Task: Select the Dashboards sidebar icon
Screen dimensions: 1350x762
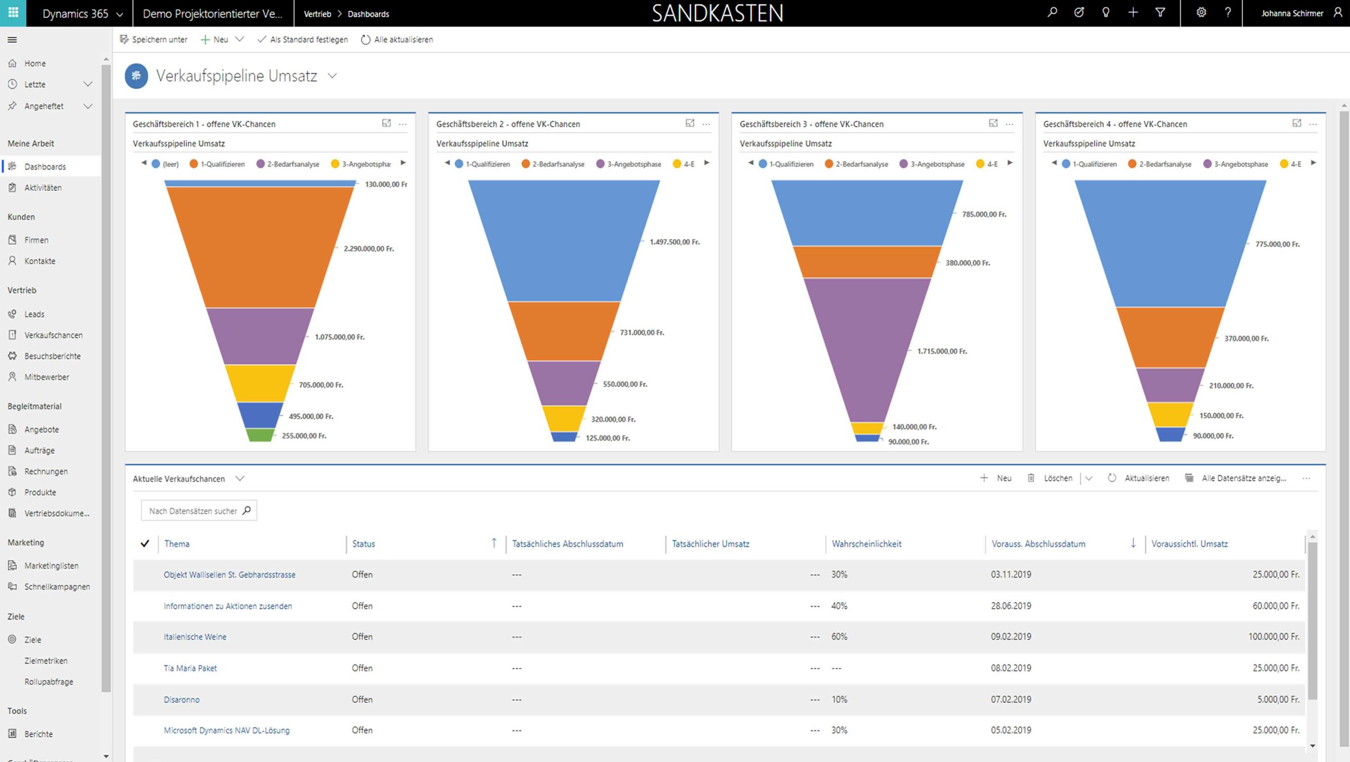Action: [x=12, y=166]
